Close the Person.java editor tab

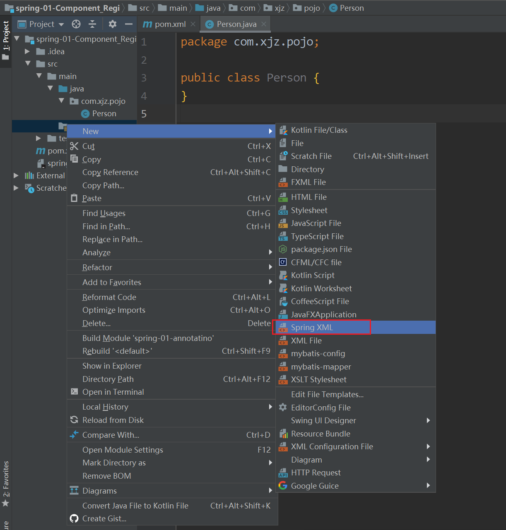[x=264, y=24]
